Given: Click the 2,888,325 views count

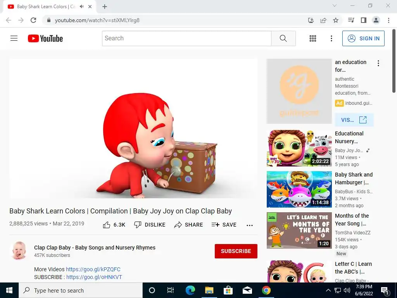Looking at the screenshot, I should point(28,223).
